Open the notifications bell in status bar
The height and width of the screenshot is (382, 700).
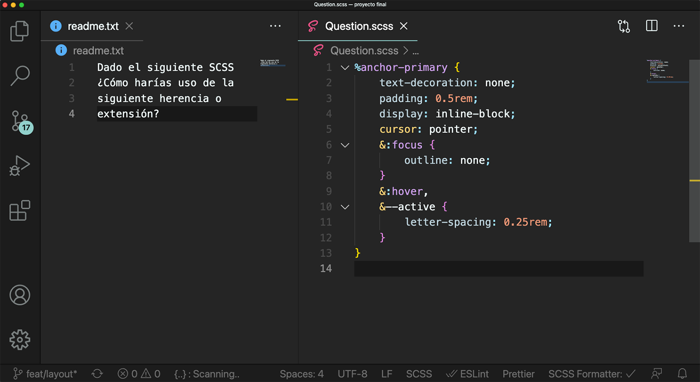682,374
